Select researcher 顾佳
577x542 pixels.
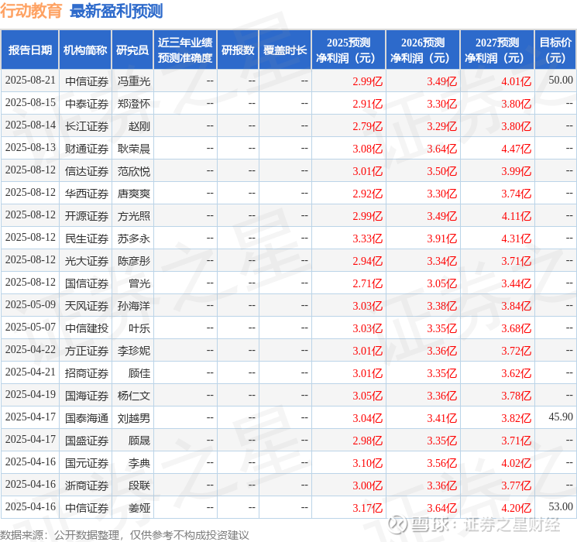(139, 373)
